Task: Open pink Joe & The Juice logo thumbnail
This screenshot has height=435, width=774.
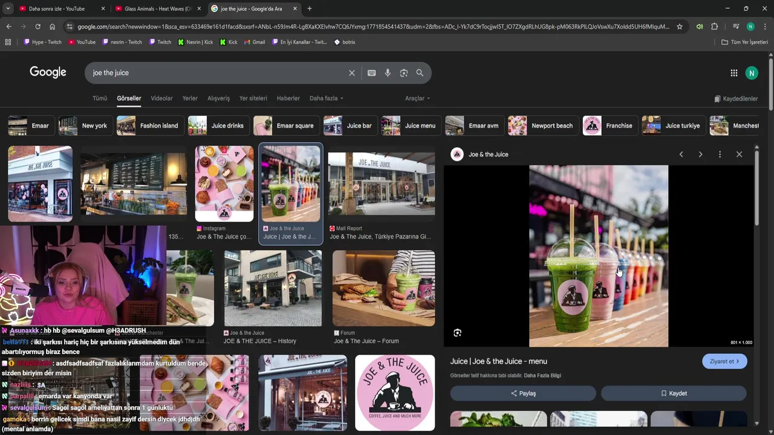Action: tap(395, 393)
